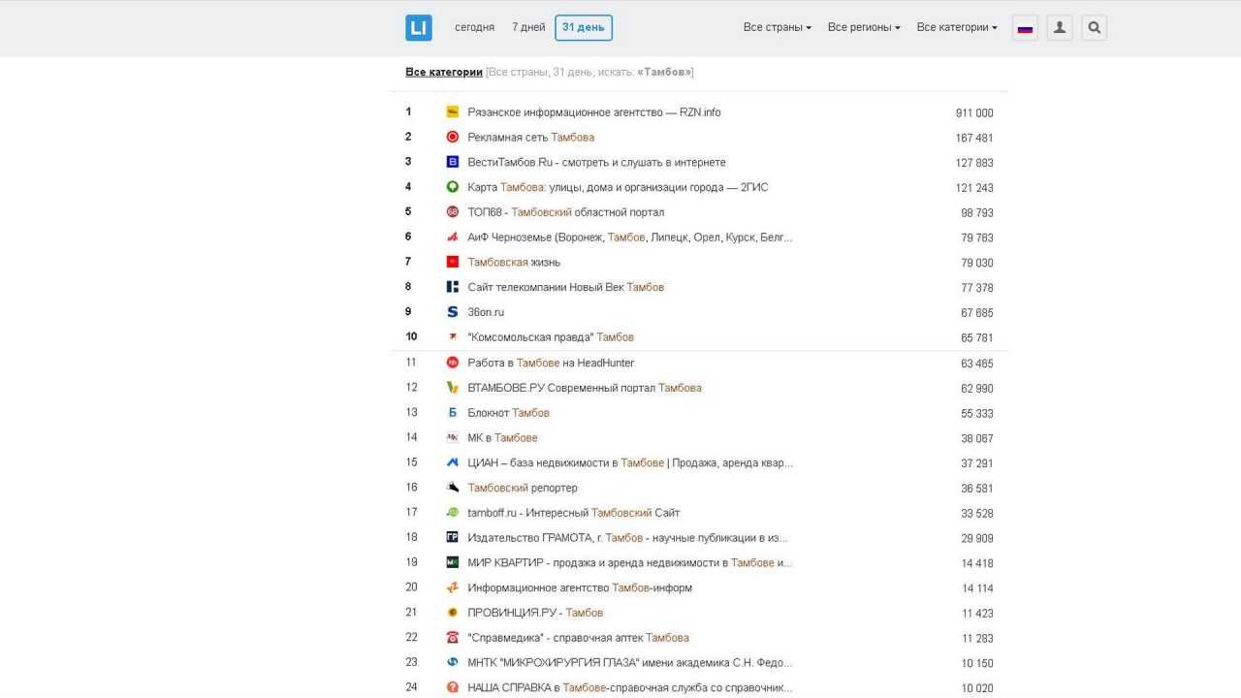Open ВестиТамбов.Ru link

[x=596, y=163]
